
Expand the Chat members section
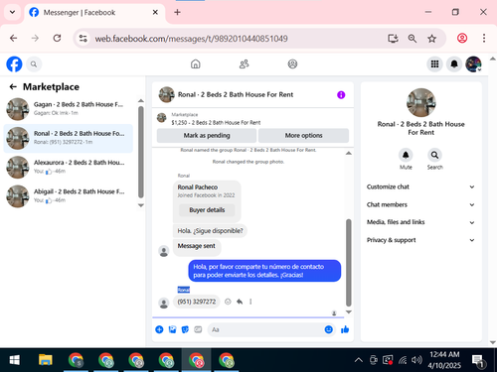pyautogui.click(x=420, y=204)
